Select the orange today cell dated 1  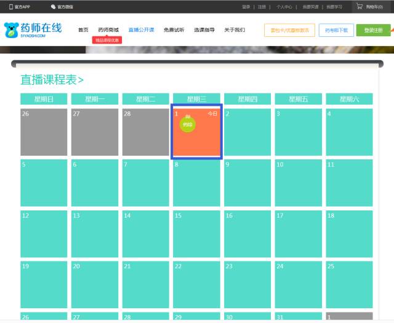click(x=196, y=132)
